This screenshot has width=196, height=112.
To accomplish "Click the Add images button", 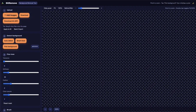I will coord(10,15).
